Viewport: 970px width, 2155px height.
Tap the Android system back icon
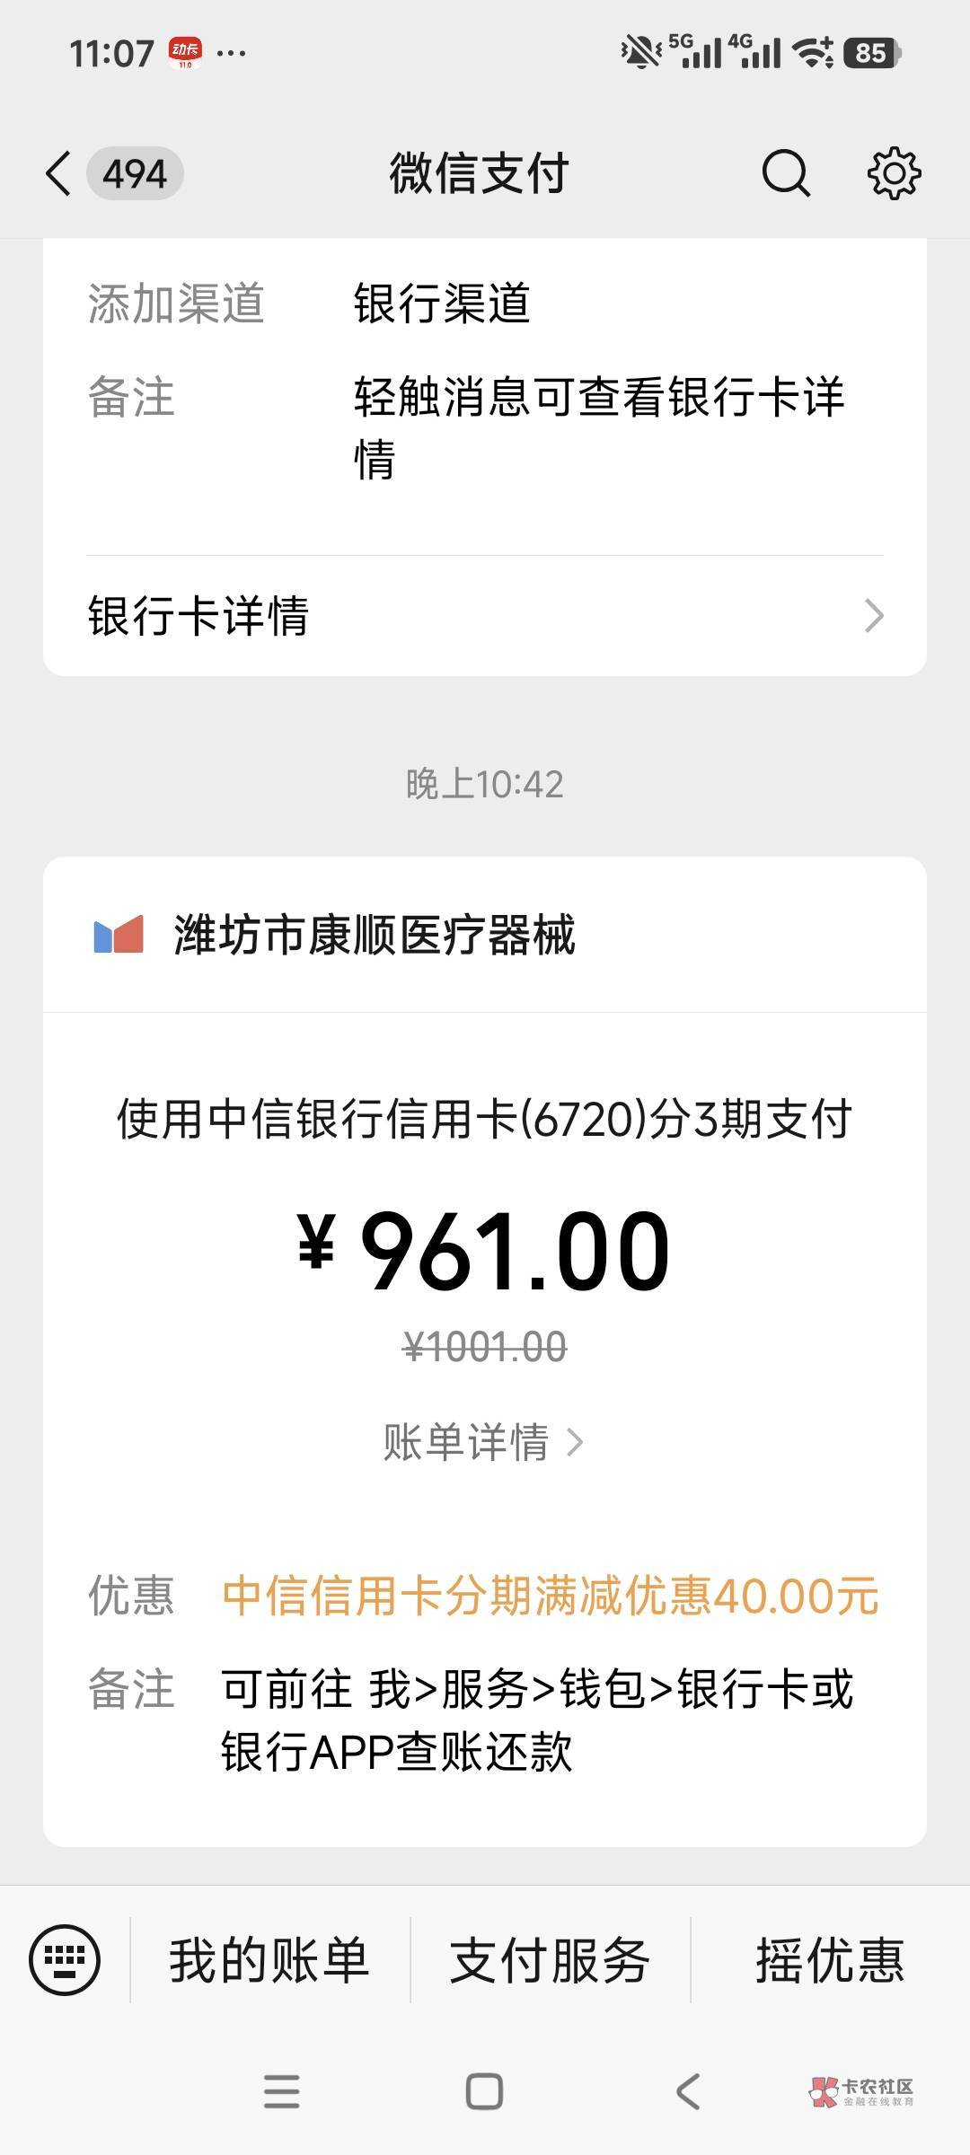(x=688, y=2091)
